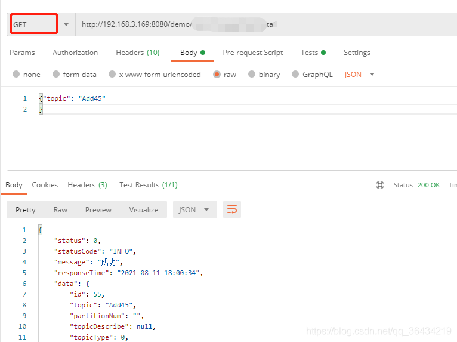Viewport: 457px width, 342px height.
Task: Select the request Body tab
Action: 193,53
